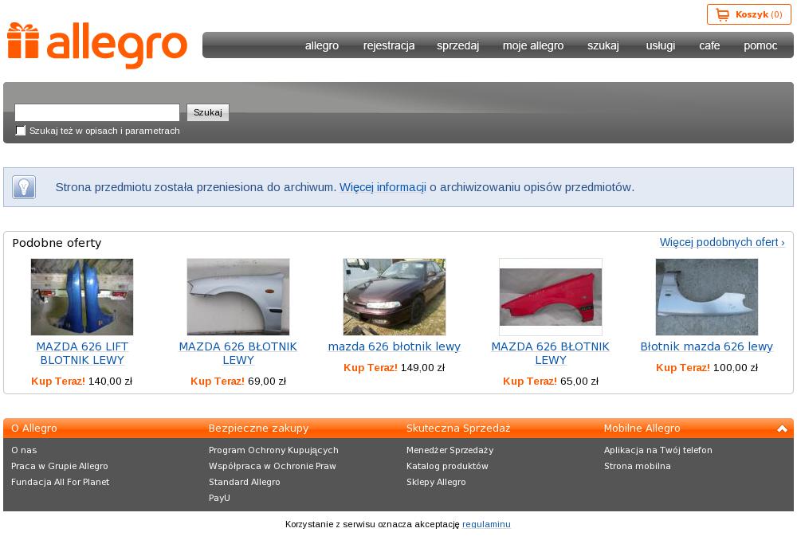Open the red fender thumbnail
This screenshot has width=797, height=540.
point(551,296)
